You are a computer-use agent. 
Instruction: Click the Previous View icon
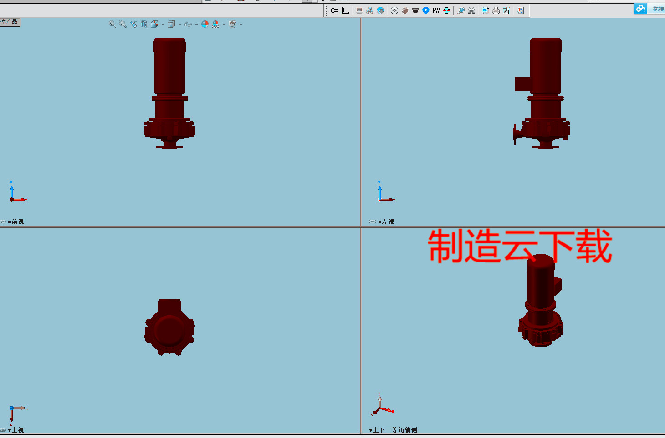133,24
